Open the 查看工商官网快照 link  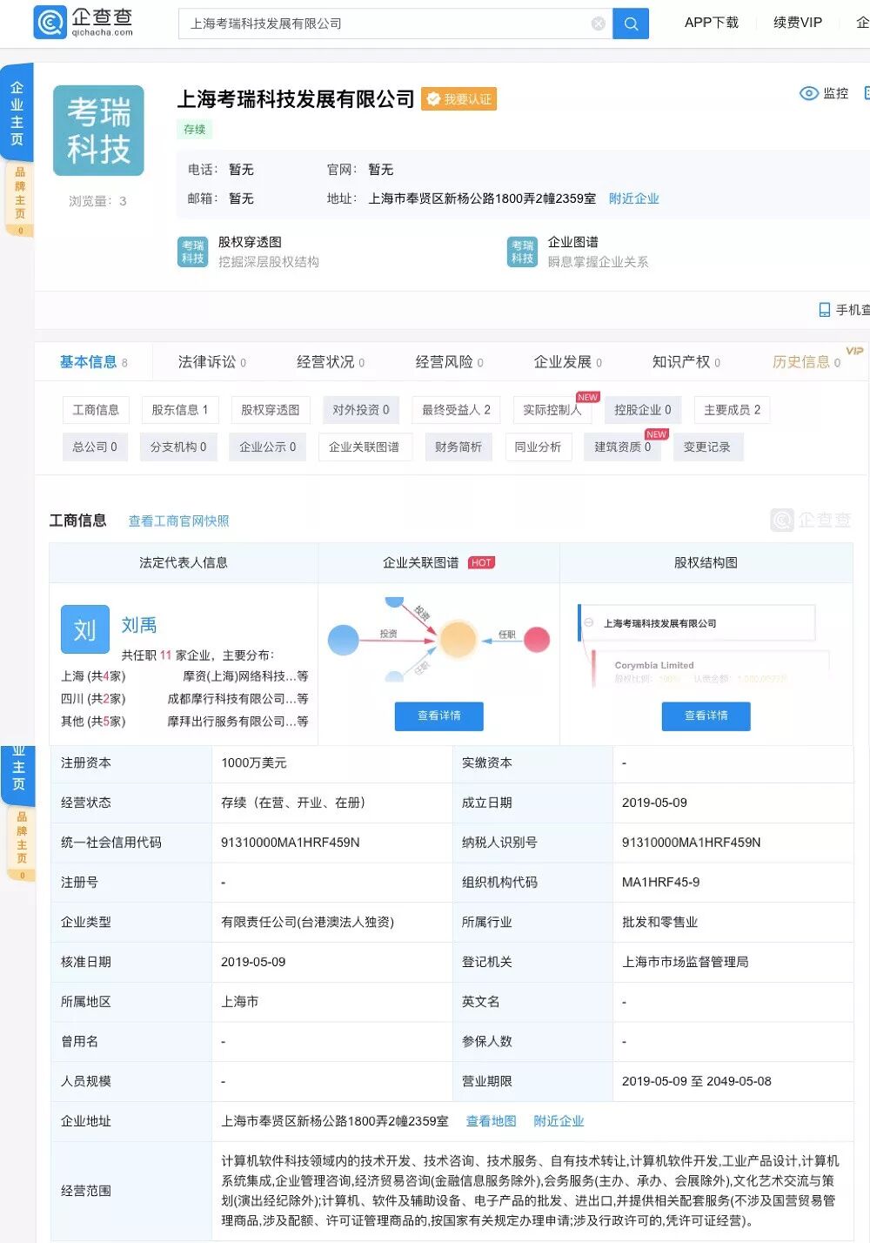tap(179, 521)
